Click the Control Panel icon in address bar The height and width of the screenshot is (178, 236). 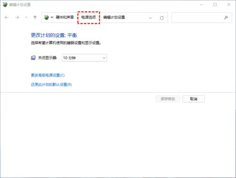click(46, 17)
